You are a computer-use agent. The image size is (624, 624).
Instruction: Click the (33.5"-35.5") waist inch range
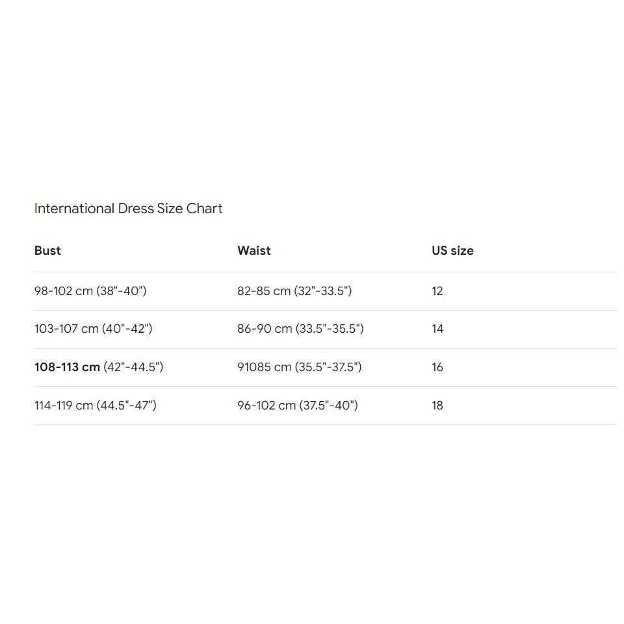(330, 329)
